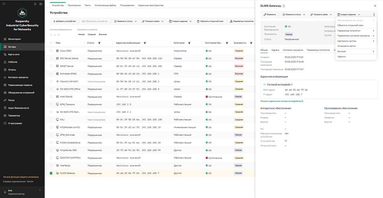Viewport: 383px width, 198px height.
Task: Click the Мониторинг sidebar icon
Action: [x=5, y=39]
